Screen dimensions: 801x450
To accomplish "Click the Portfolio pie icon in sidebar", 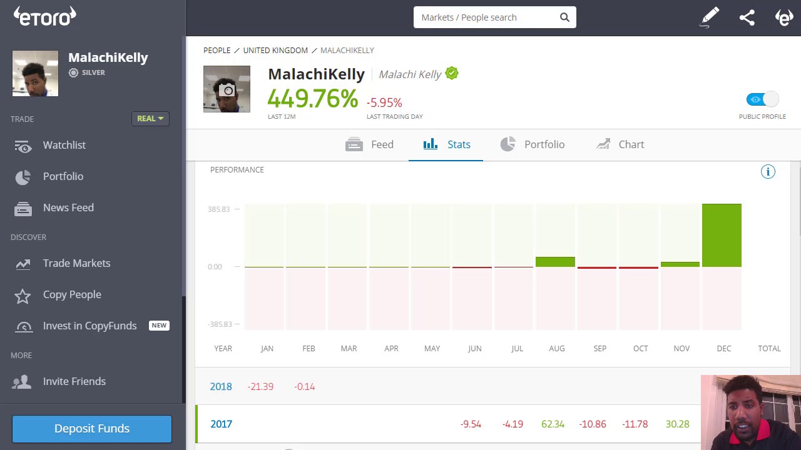I will [x=23, y=177].
